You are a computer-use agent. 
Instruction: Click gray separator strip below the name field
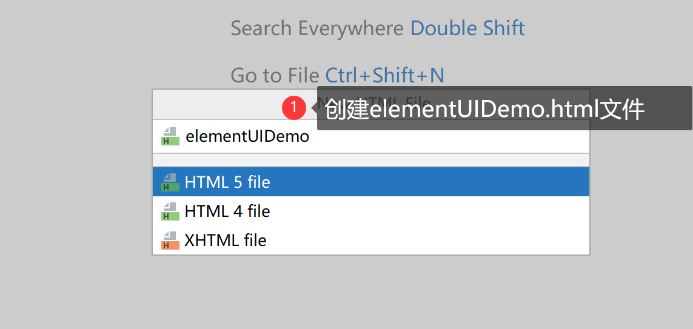click(x=371, y=160)
